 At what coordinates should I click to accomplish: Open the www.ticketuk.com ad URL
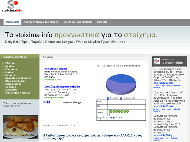click(x=53, y=80)
